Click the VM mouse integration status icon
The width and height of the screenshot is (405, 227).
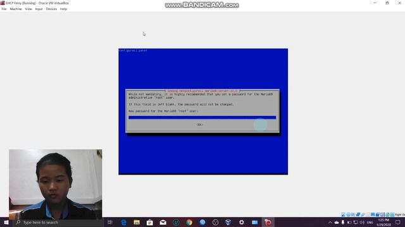[387, 214]
